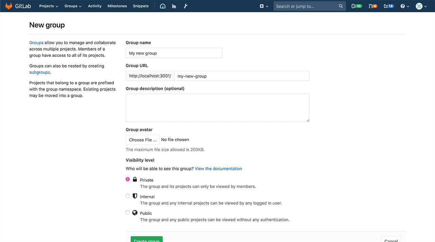Viewport: 435px width, 242px height.
Task: Click the GitLab fox logo
Action: click(x=8, y=6)
